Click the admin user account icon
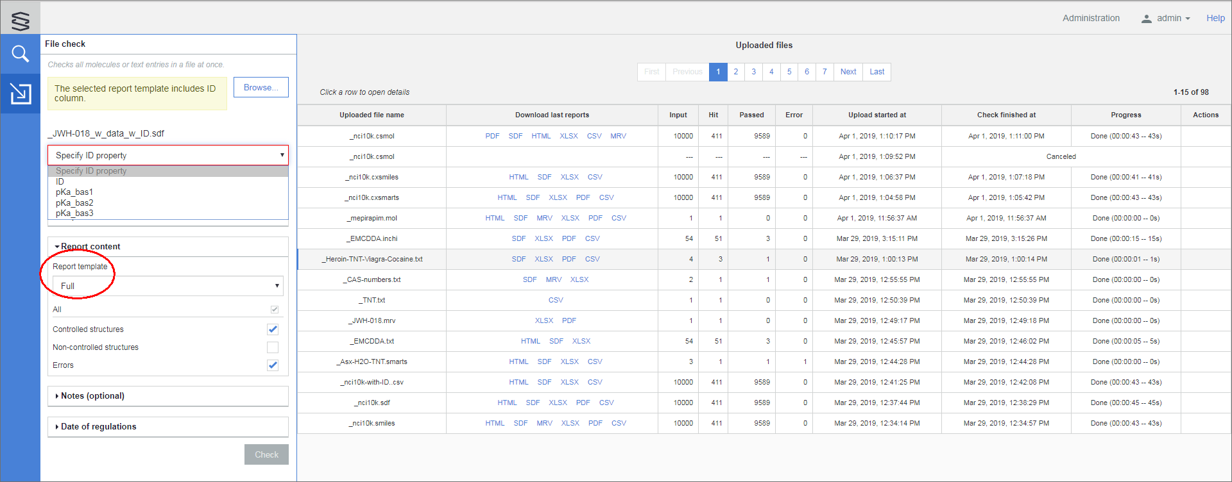 [x=1146, y=19]
